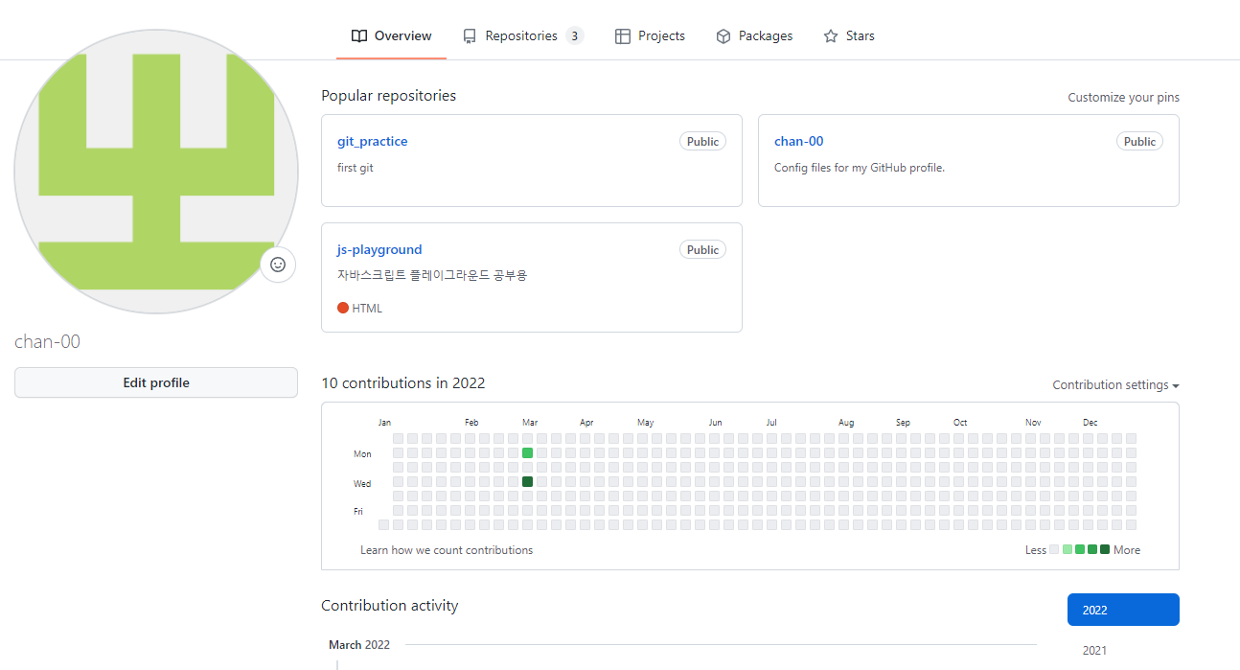Click the star icon beside Stars
Viewport: 1240px width, 670px height.
tap(831, 36)
